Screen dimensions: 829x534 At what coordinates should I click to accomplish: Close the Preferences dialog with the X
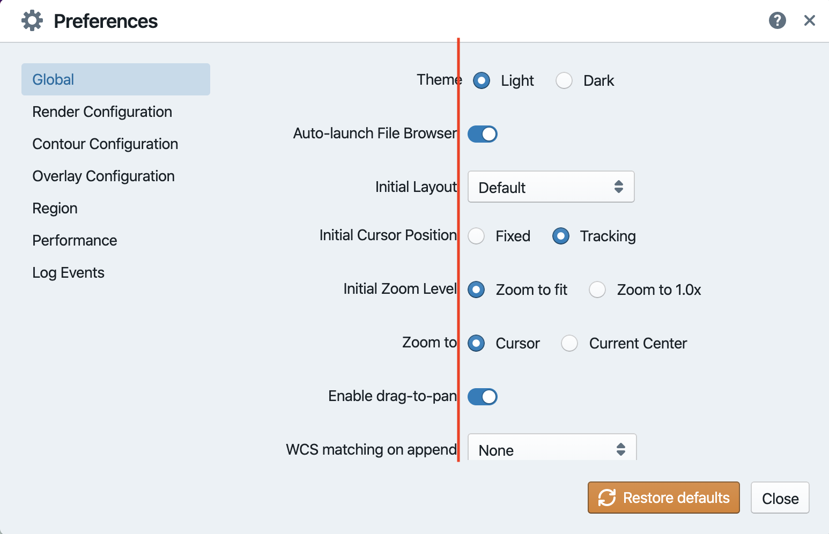810,20
